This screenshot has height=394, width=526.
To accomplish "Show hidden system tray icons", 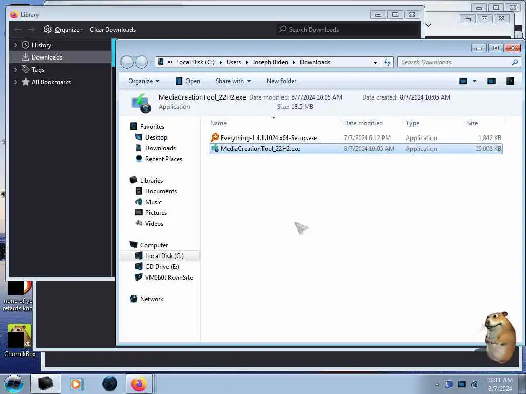I will pos(437,385).
